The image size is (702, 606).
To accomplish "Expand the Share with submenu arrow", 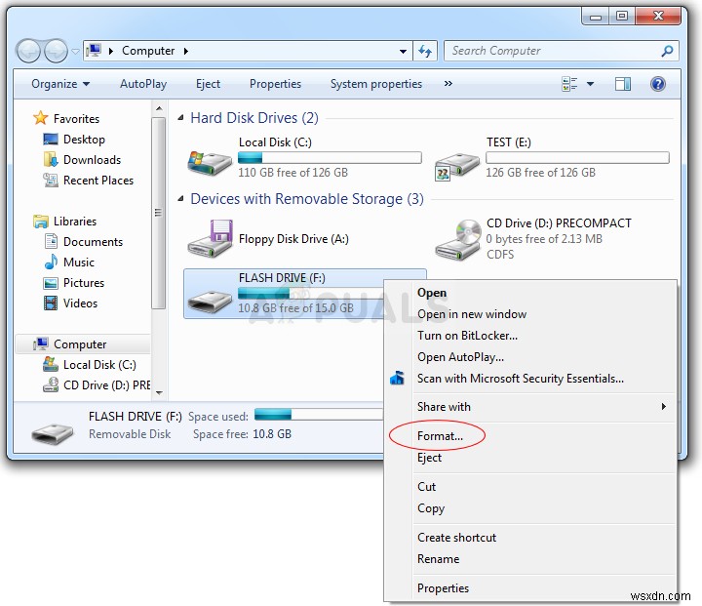I will click(664, 406).
